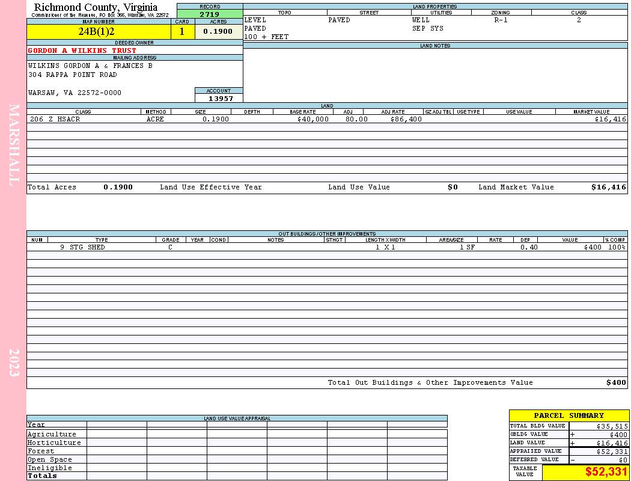The width and height of the screenshot is (631, 481).
Task: Click OBLDG VALUE label
Action: pyautogui.click(x=529, y=434)
